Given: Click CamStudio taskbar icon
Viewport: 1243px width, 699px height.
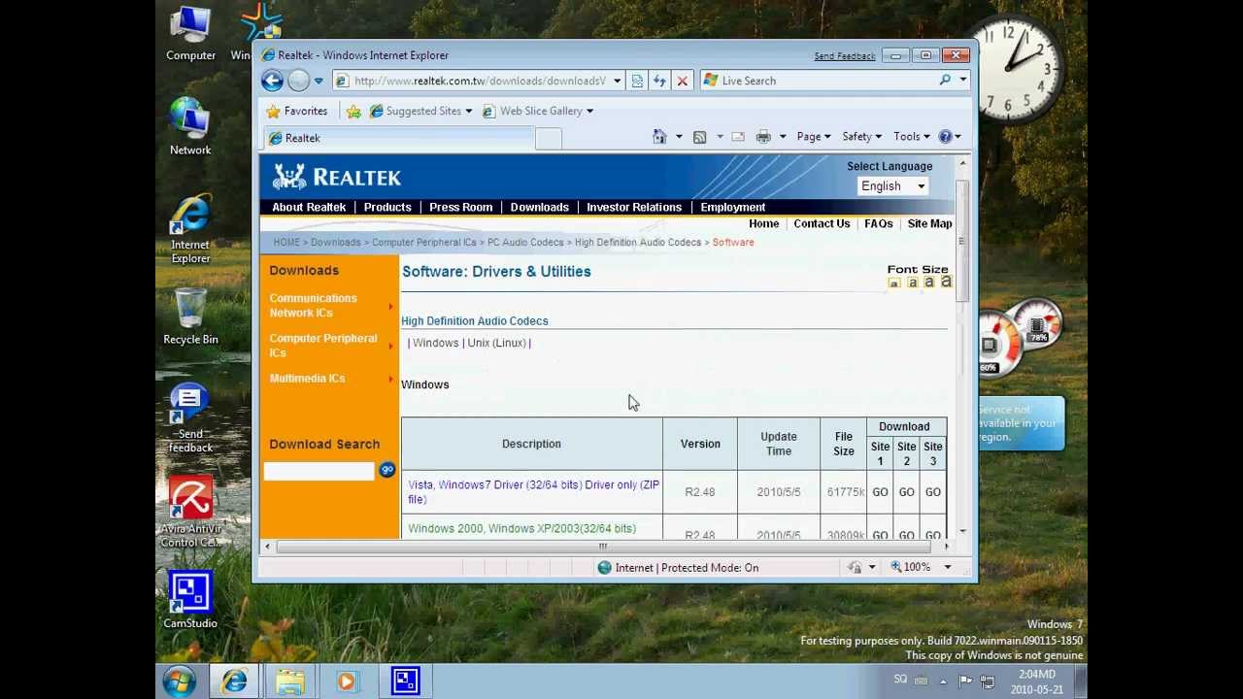Looking at the screenshot, I should 405,682.
